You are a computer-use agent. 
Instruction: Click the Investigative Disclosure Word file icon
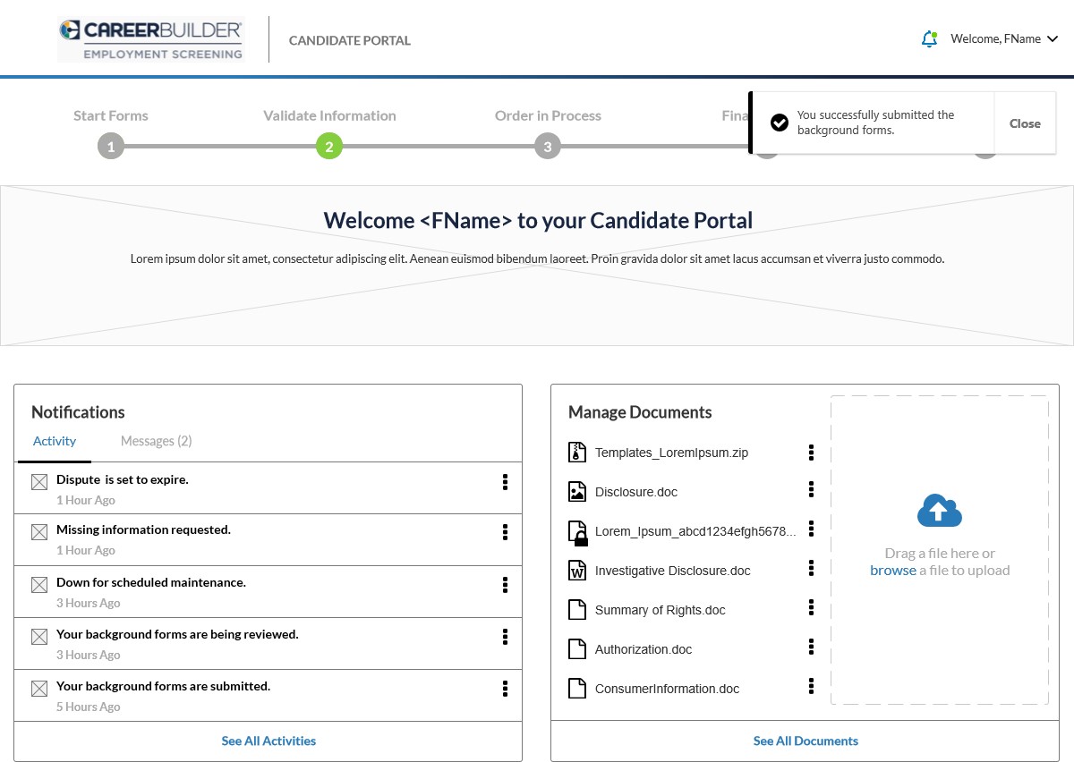577,571
